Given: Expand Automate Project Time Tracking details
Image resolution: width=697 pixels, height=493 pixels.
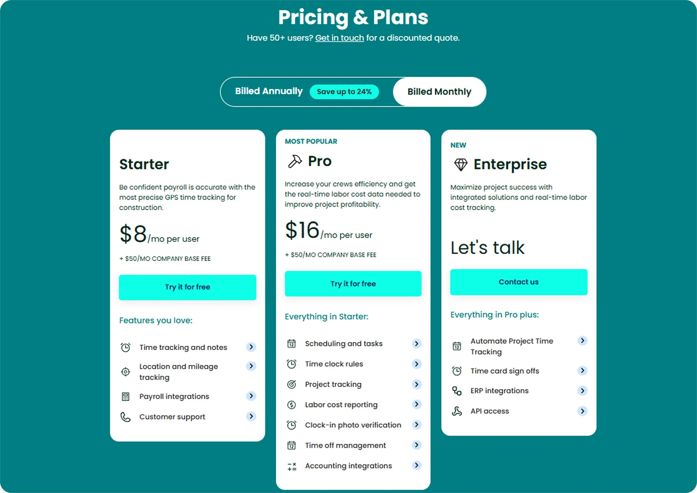Looking at the screenshot, I should (582, 341).
